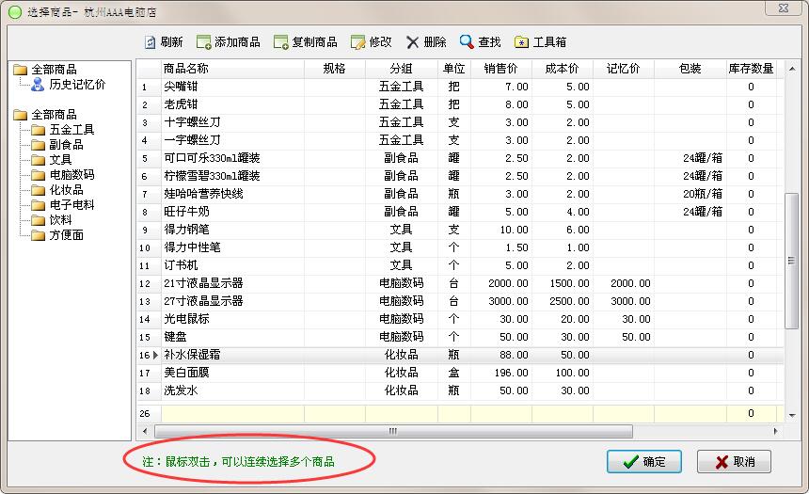Click the 修改 edit icon
The image size is (809, 494).
click(x=358, y=42)
